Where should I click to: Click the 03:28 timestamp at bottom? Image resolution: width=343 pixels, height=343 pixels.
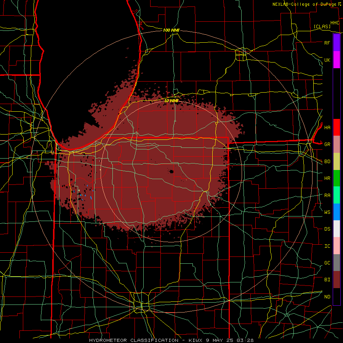point(245,340)
